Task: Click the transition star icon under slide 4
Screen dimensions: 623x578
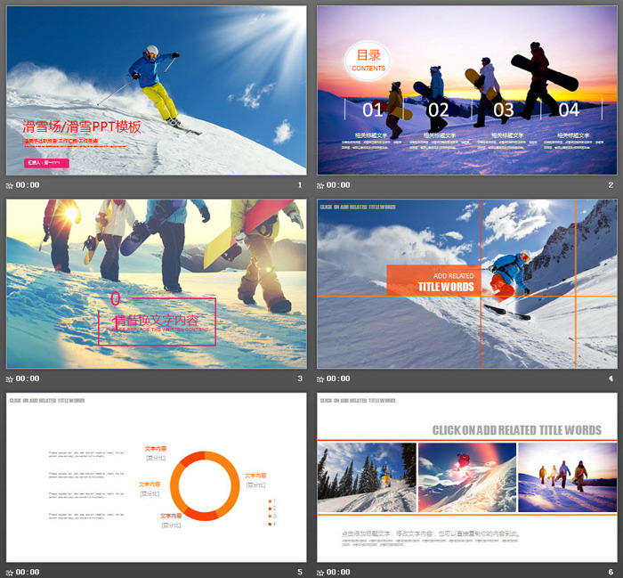Action: (x=320, y=379)
